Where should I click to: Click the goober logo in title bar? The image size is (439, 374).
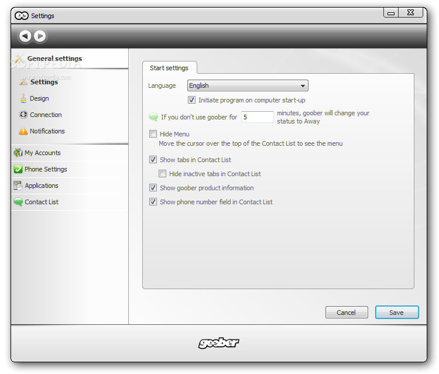pos(22,16)
